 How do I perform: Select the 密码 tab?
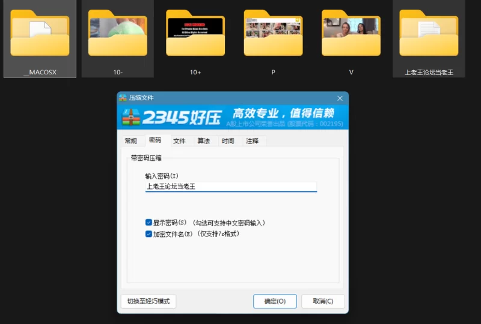coord(155,140)
